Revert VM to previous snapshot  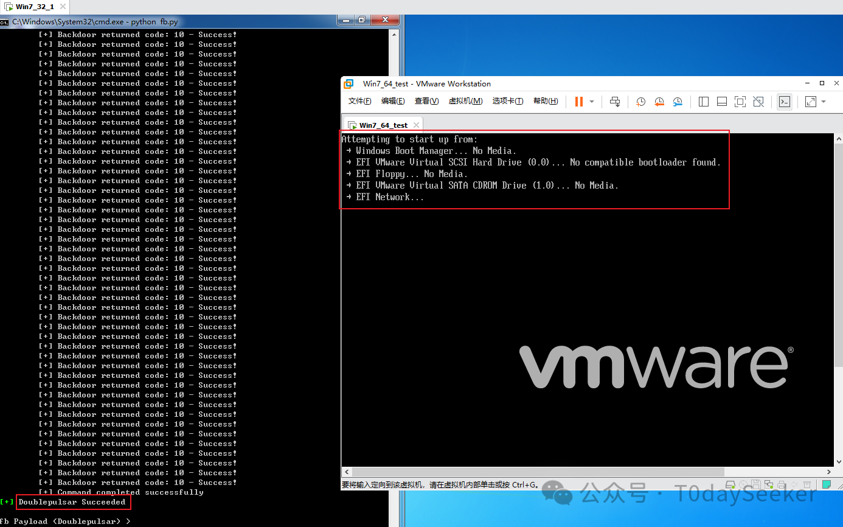tap(659, 102)
